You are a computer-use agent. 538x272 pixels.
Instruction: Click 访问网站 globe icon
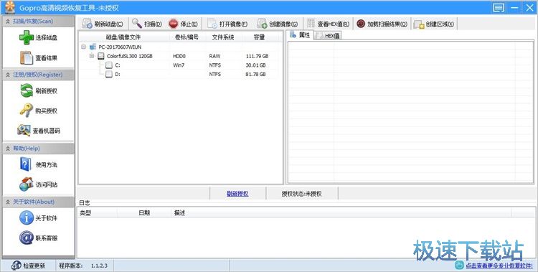point(27,184)
